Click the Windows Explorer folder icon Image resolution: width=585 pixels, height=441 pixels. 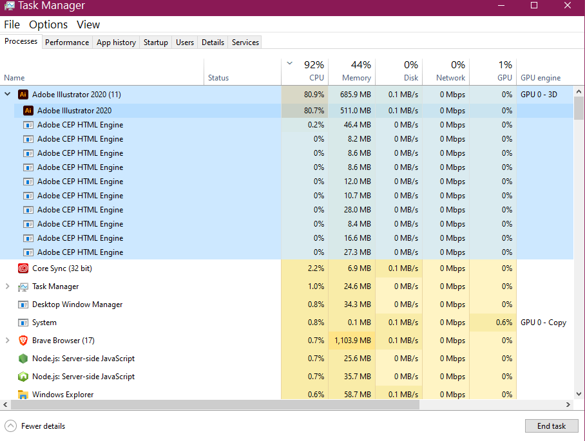click(23, 395)
